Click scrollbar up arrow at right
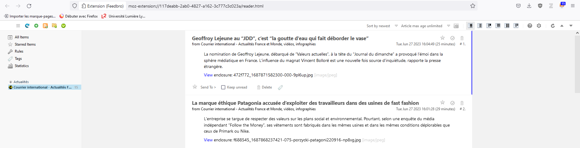Image resolution: width=580 pixels, height=148 pixels. [577, 33]
